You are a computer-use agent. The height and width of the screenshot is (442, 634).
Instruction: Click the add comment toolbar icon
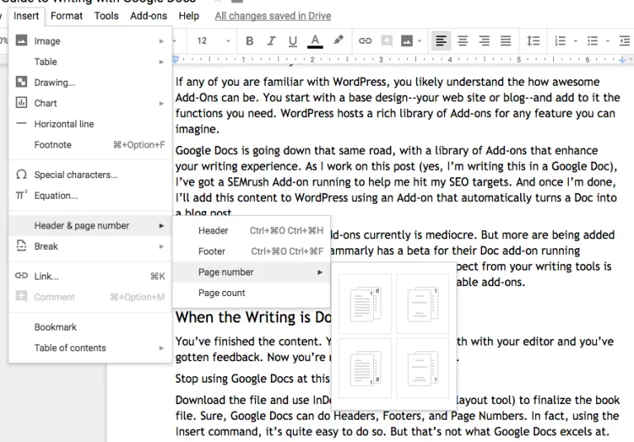click(386, 40)
